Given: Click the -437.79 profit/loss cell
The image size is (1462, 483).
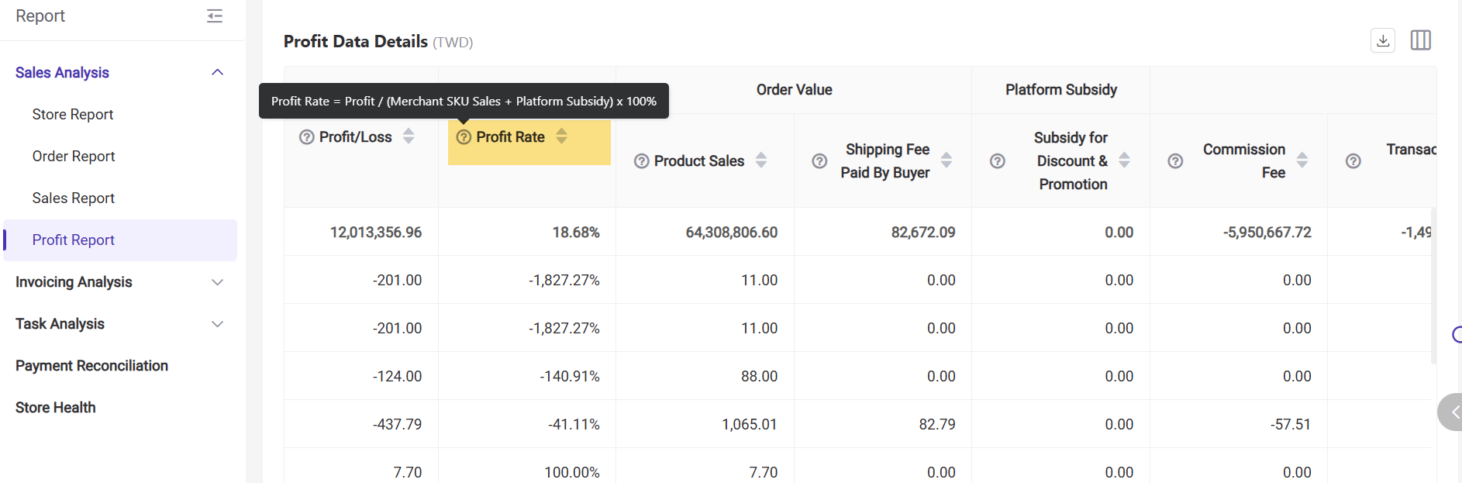Looking at the screenshot, I should (x=398, y=425).
